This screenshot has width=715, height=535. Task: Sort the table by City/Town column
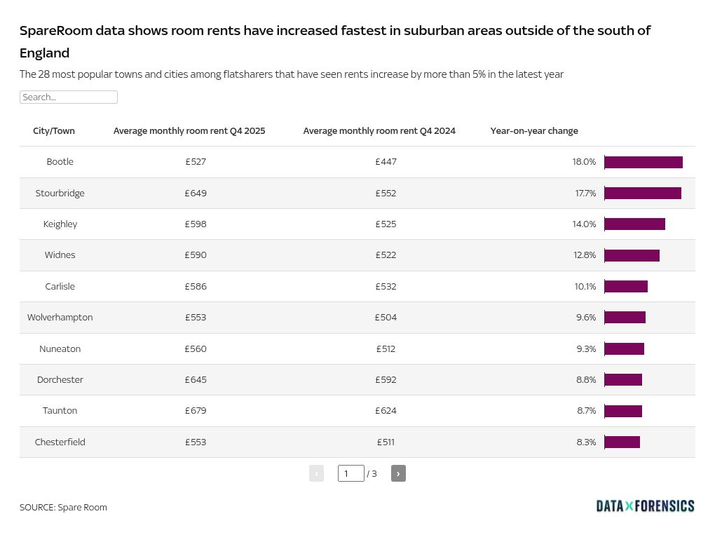tap(54, 131)
